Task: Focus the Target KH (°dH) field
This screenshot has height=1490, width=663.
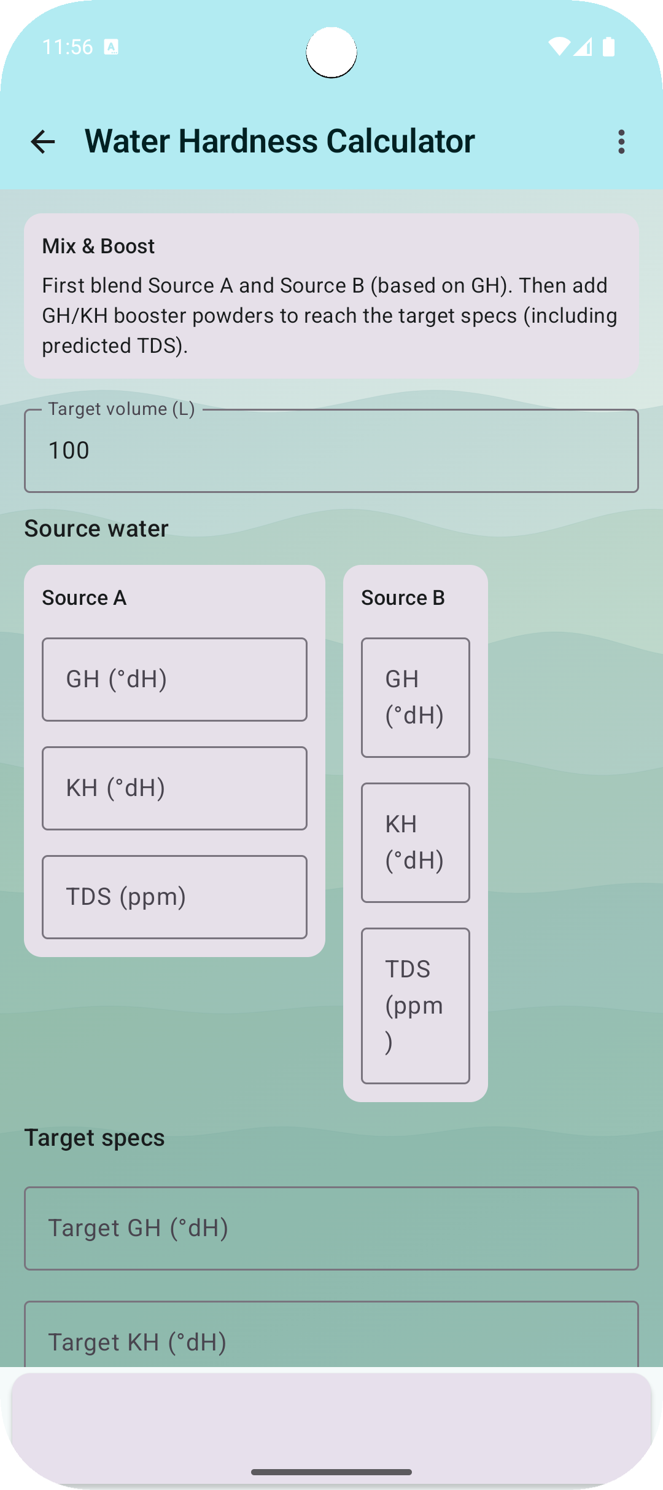Action: (x=331, y=1341)
